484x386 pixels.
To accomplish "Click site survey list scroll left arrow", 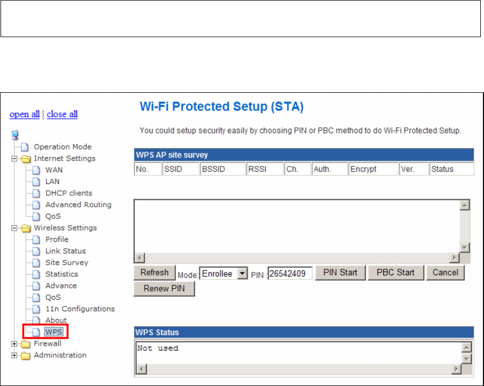I will click(x=140, y=258).
